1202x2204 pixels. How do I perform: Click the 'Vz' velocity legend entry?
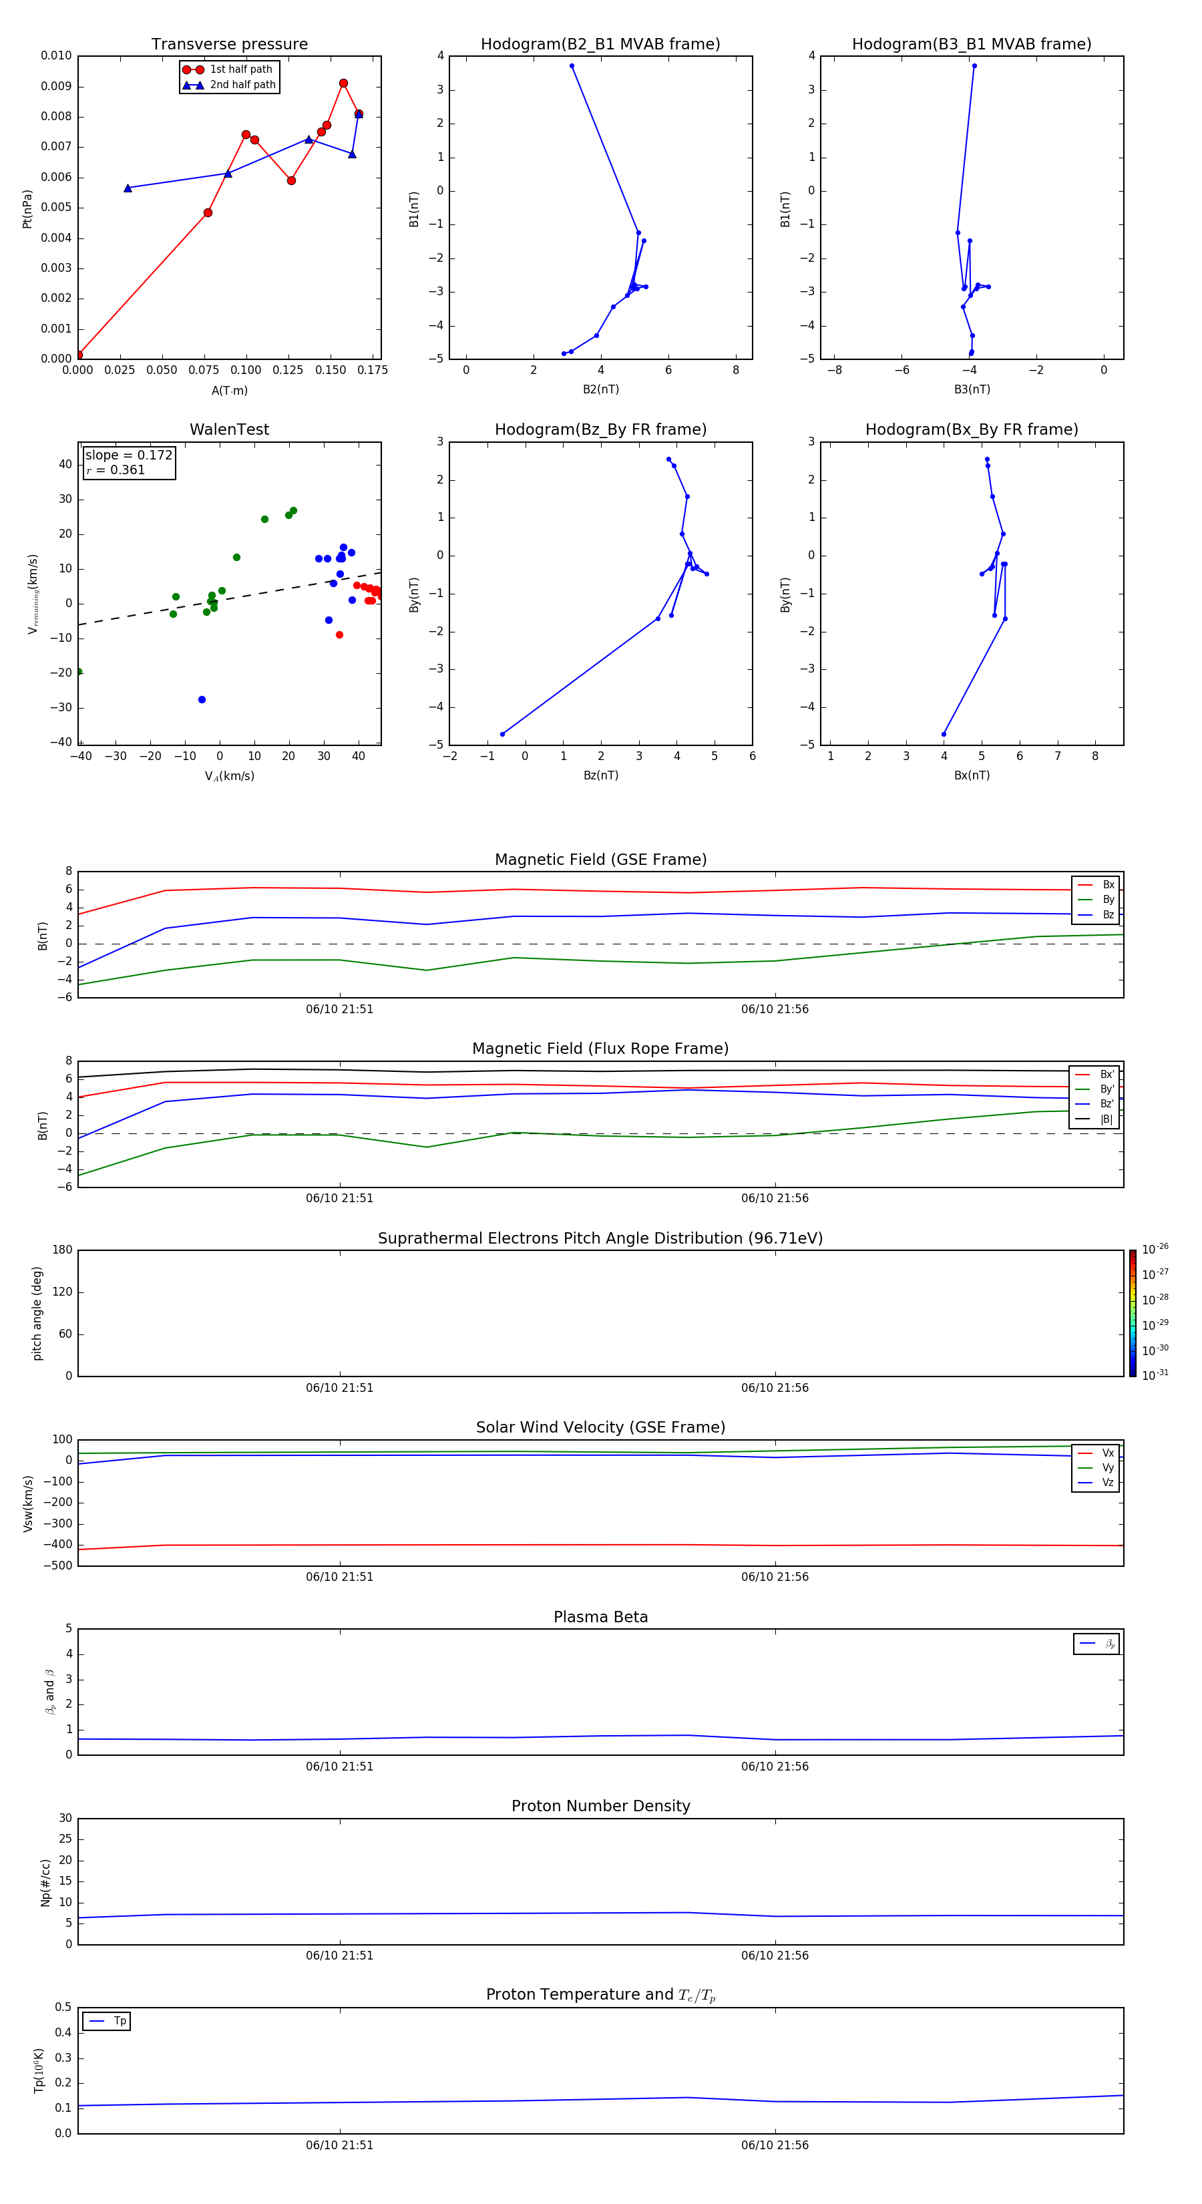tap(1096, 1483)
